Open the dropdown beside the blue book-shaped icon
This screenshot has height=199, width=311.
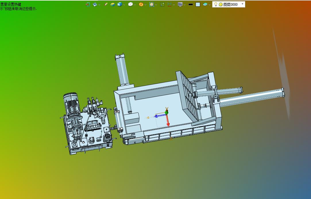pos(99,5)
